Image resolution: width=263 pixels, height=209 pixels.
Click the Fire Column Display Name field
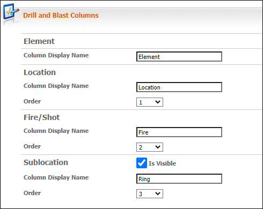point(179,132)
